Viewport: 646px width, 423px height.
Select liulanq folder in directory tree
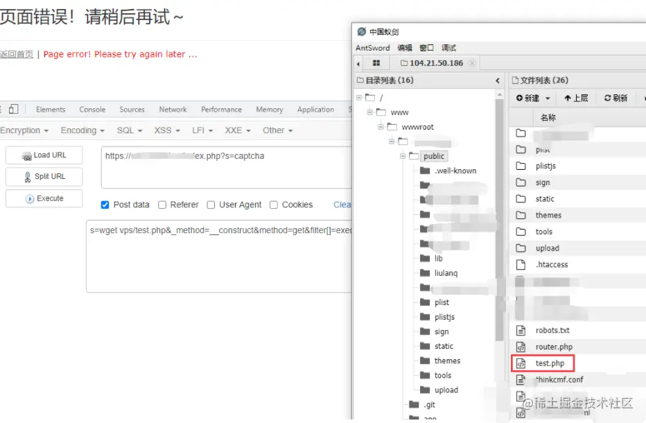click(x=446, y=273)
